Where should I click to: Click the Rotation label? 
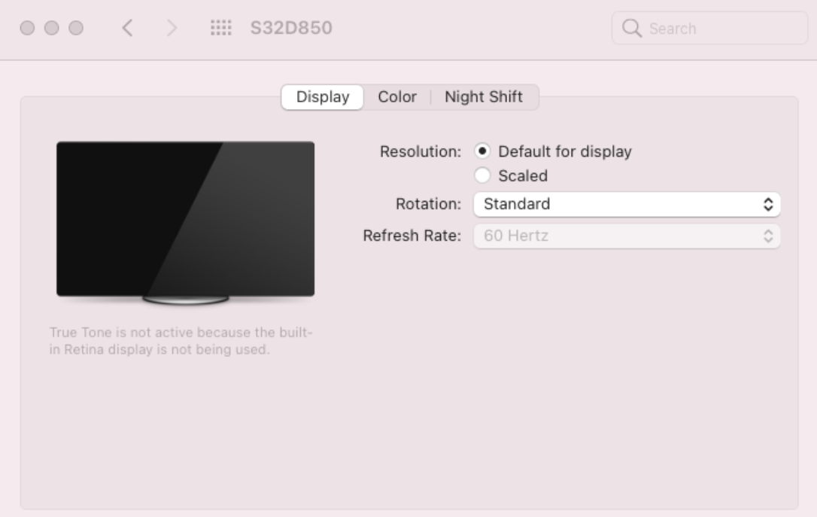coord(428,204)
